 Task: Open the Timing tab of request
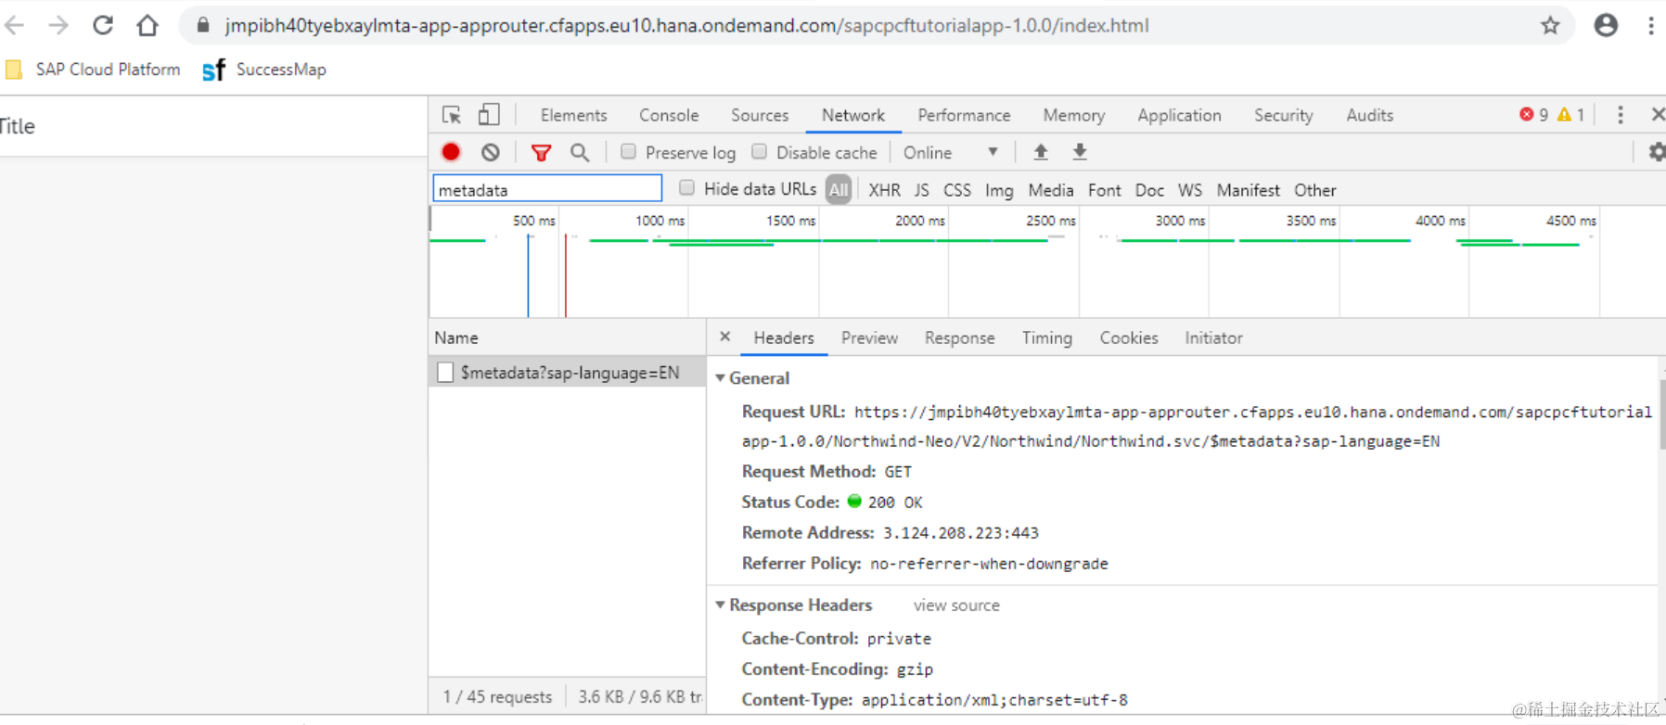(x=1047, y=338)
